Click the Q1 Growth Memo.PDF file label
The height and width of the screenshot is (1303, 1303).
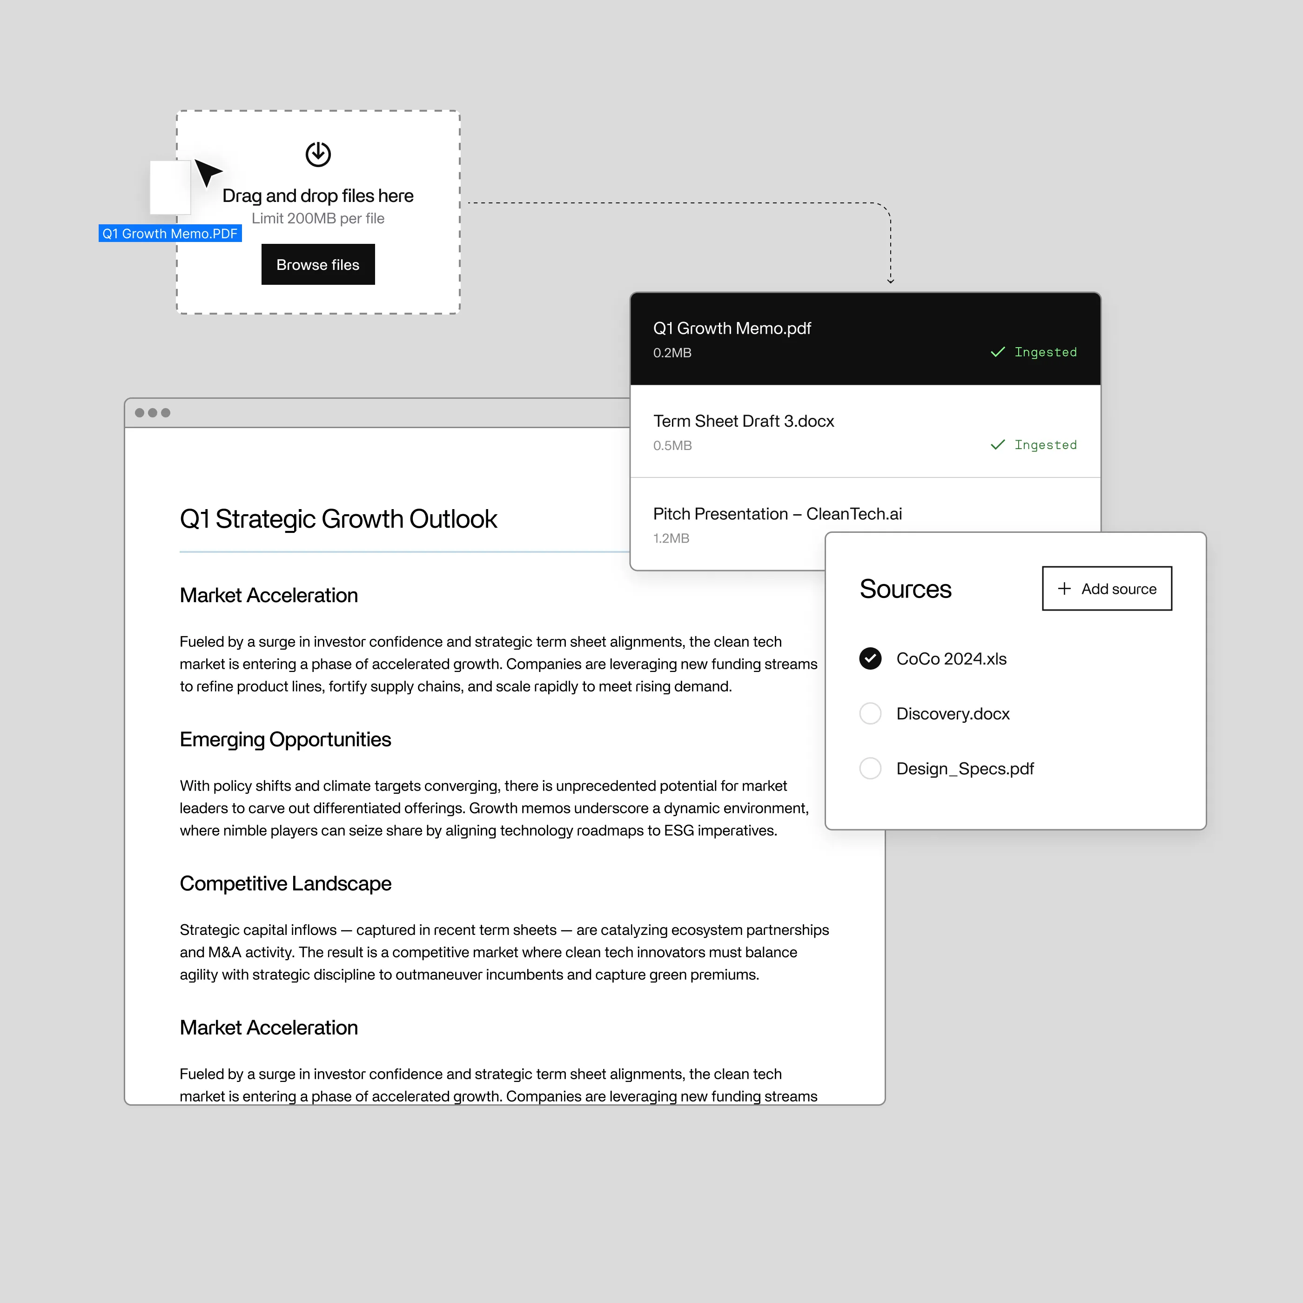click(170, 233)
